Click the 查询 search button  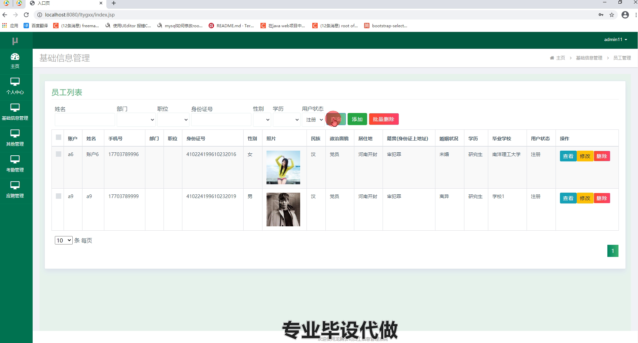coord(336,119)
